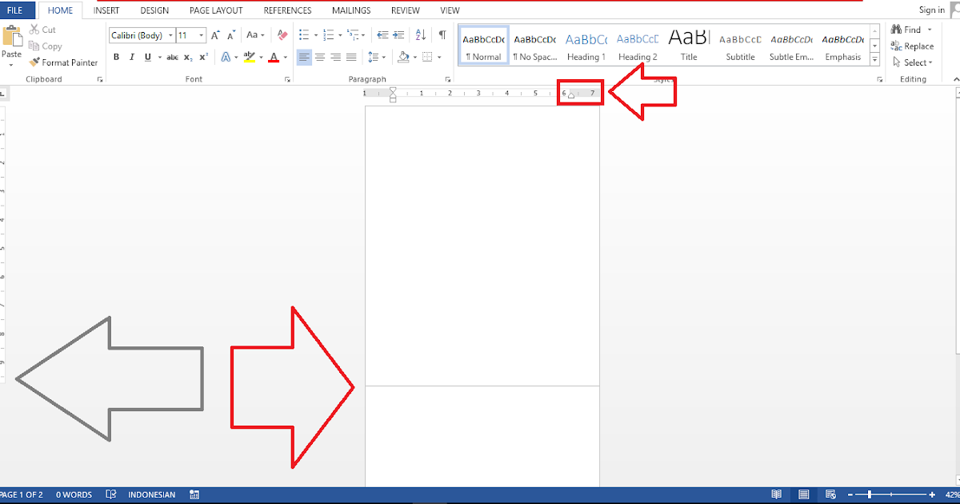Click the INDONESIAN language indicator
Viewport: 960px width, 504px height.
[151, 495]
